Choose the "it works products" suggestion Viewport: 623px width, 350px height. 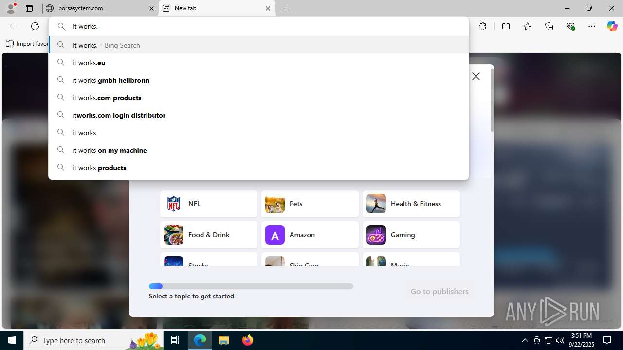[258, 168]
